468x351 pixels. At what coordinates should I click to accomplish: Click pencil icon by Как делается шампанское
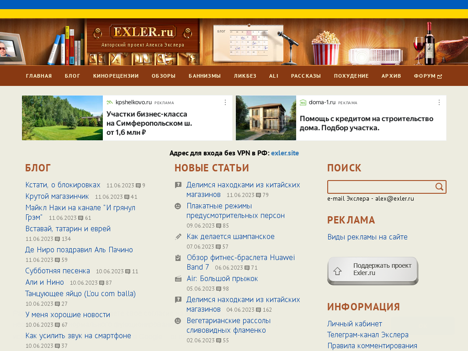[178, 237]
